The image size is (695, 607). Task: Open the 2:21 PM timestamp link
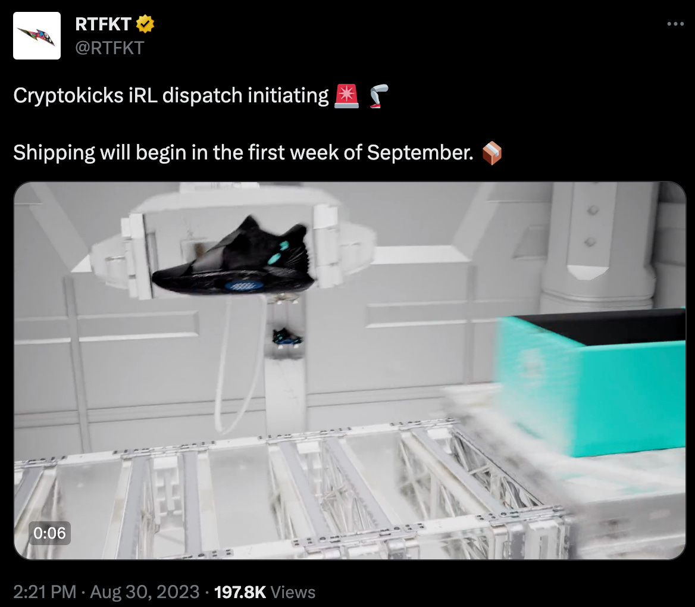44,592
